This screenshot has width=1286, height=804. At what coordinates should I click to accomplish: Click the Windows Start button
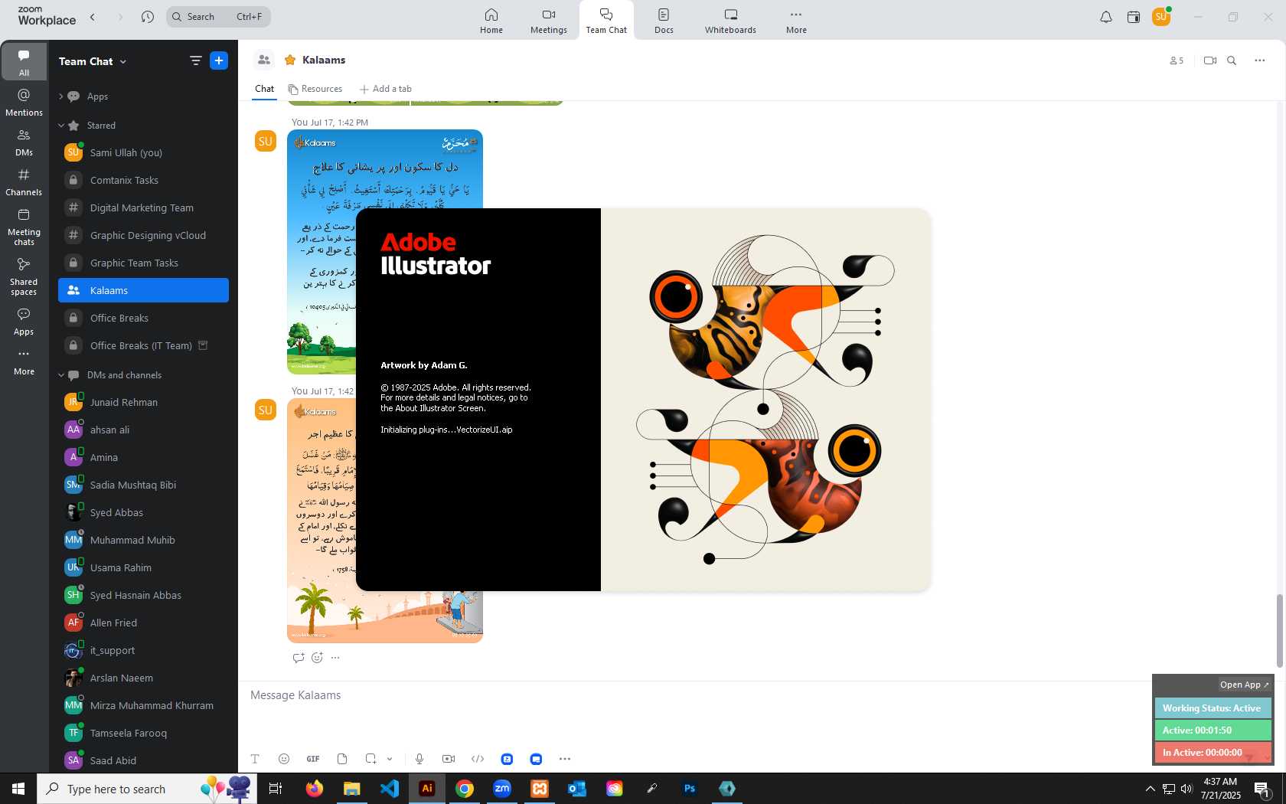18,789
